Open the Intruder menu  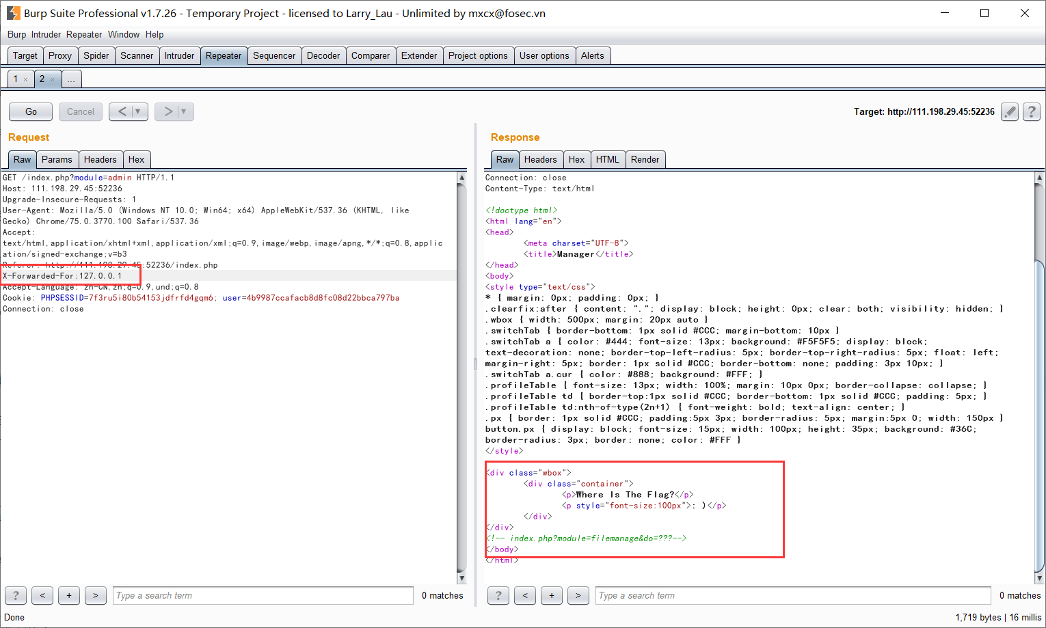click(x=46, y=34)
